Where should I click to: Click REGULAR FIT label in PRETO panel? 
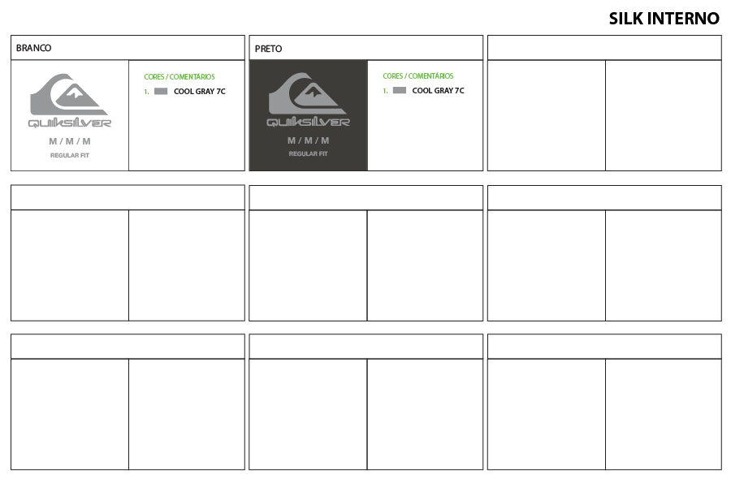(308, 153)
